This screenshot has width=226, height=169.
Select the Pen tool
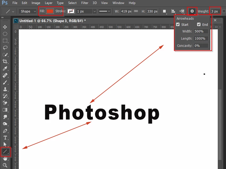point(5,131)
